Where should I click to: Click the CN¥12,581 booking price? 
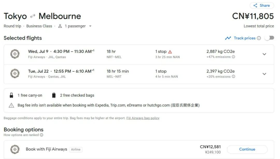click(210, 147)
